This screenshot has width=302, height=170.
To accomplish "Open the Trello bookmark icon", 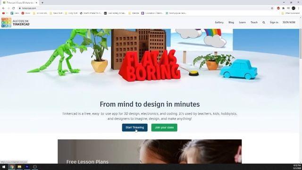I will (x=15, y=13).
